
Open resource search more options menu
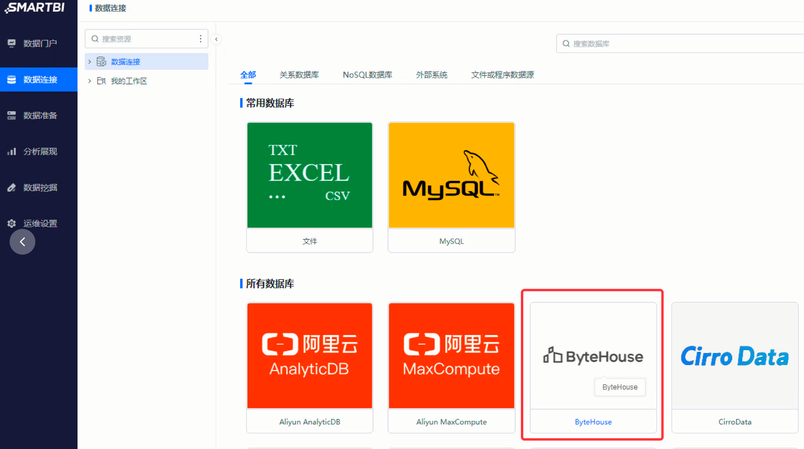[200, 39]
